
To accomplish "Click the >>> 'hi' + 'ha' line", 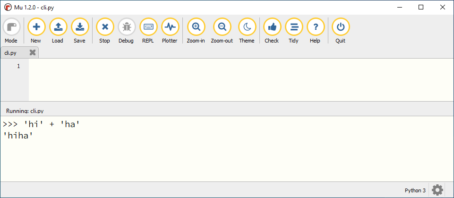I will pos(41,124).
